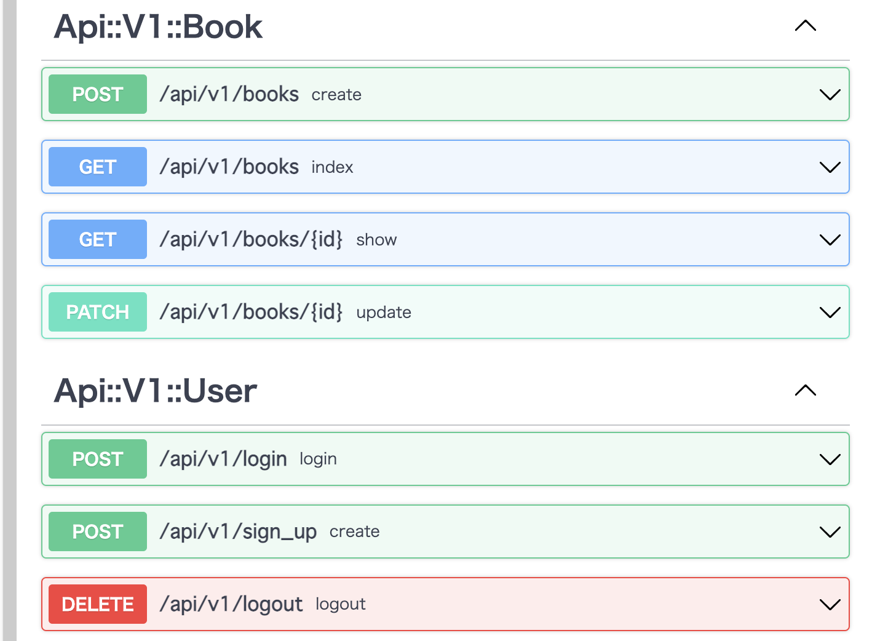The image size is (872, 641).
Task: Click the Api::V1::Book section heading
Action: [158, 26]
